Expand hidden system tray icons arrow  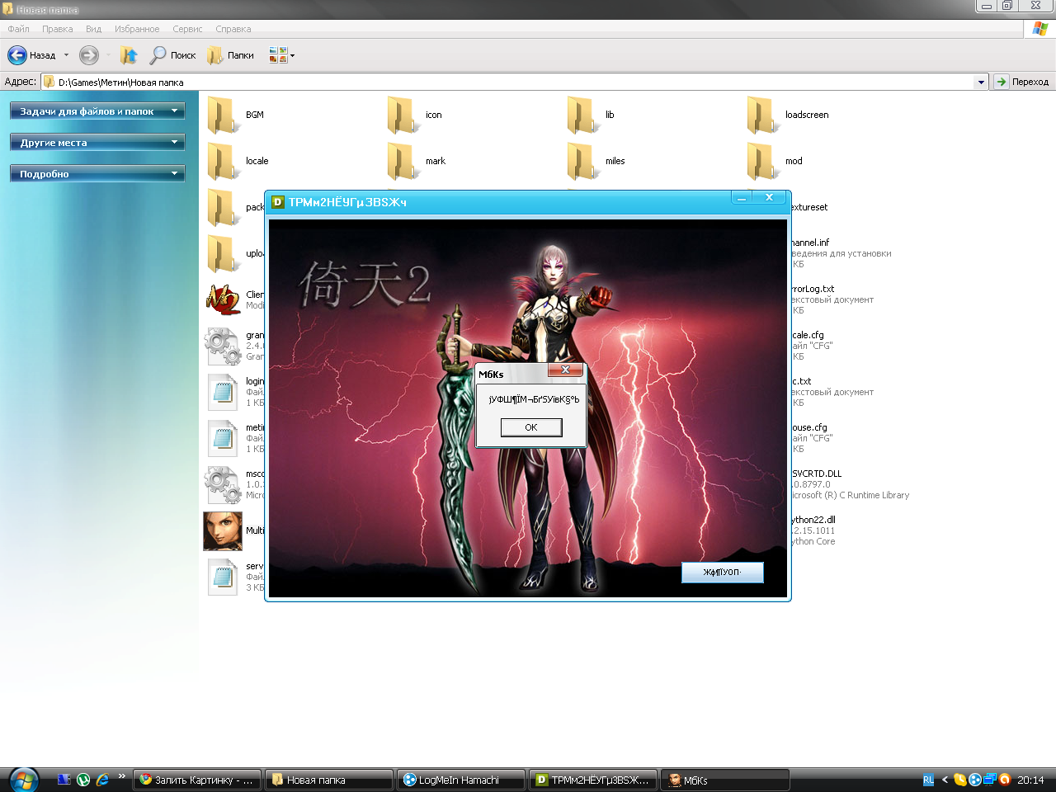tap(945, 780)
